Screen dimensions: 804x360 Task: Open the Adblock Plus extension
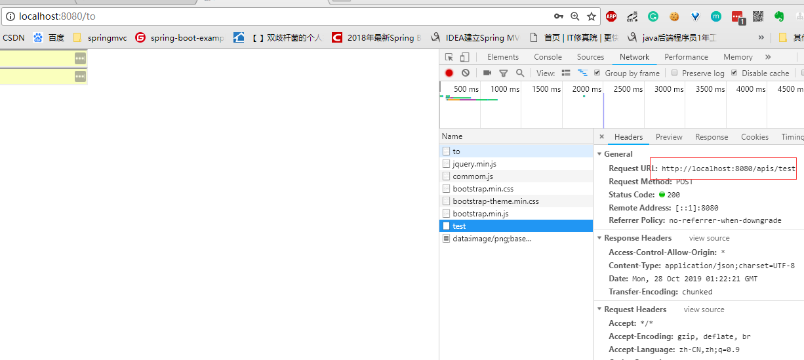611,17
